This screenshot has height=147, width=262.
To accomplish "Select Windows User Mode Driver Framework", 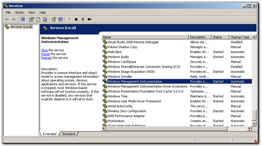I will point(134,101).
